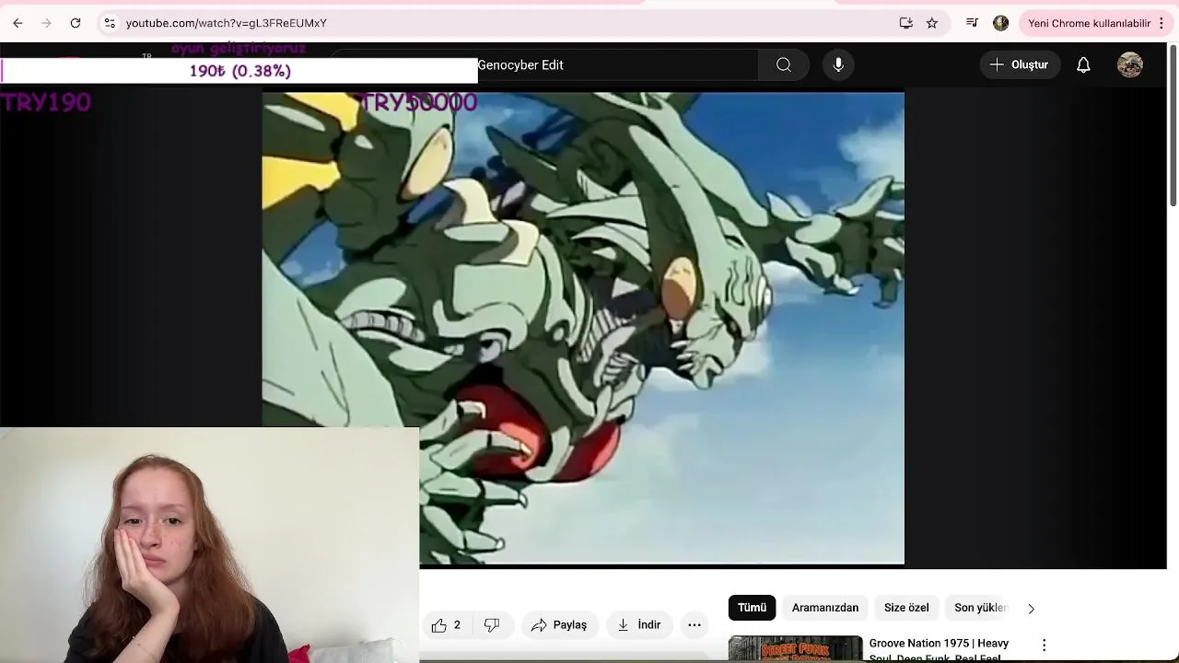Select the Size özel filter chip
This screenshot has width=1179, height=663.
[906, 608]
